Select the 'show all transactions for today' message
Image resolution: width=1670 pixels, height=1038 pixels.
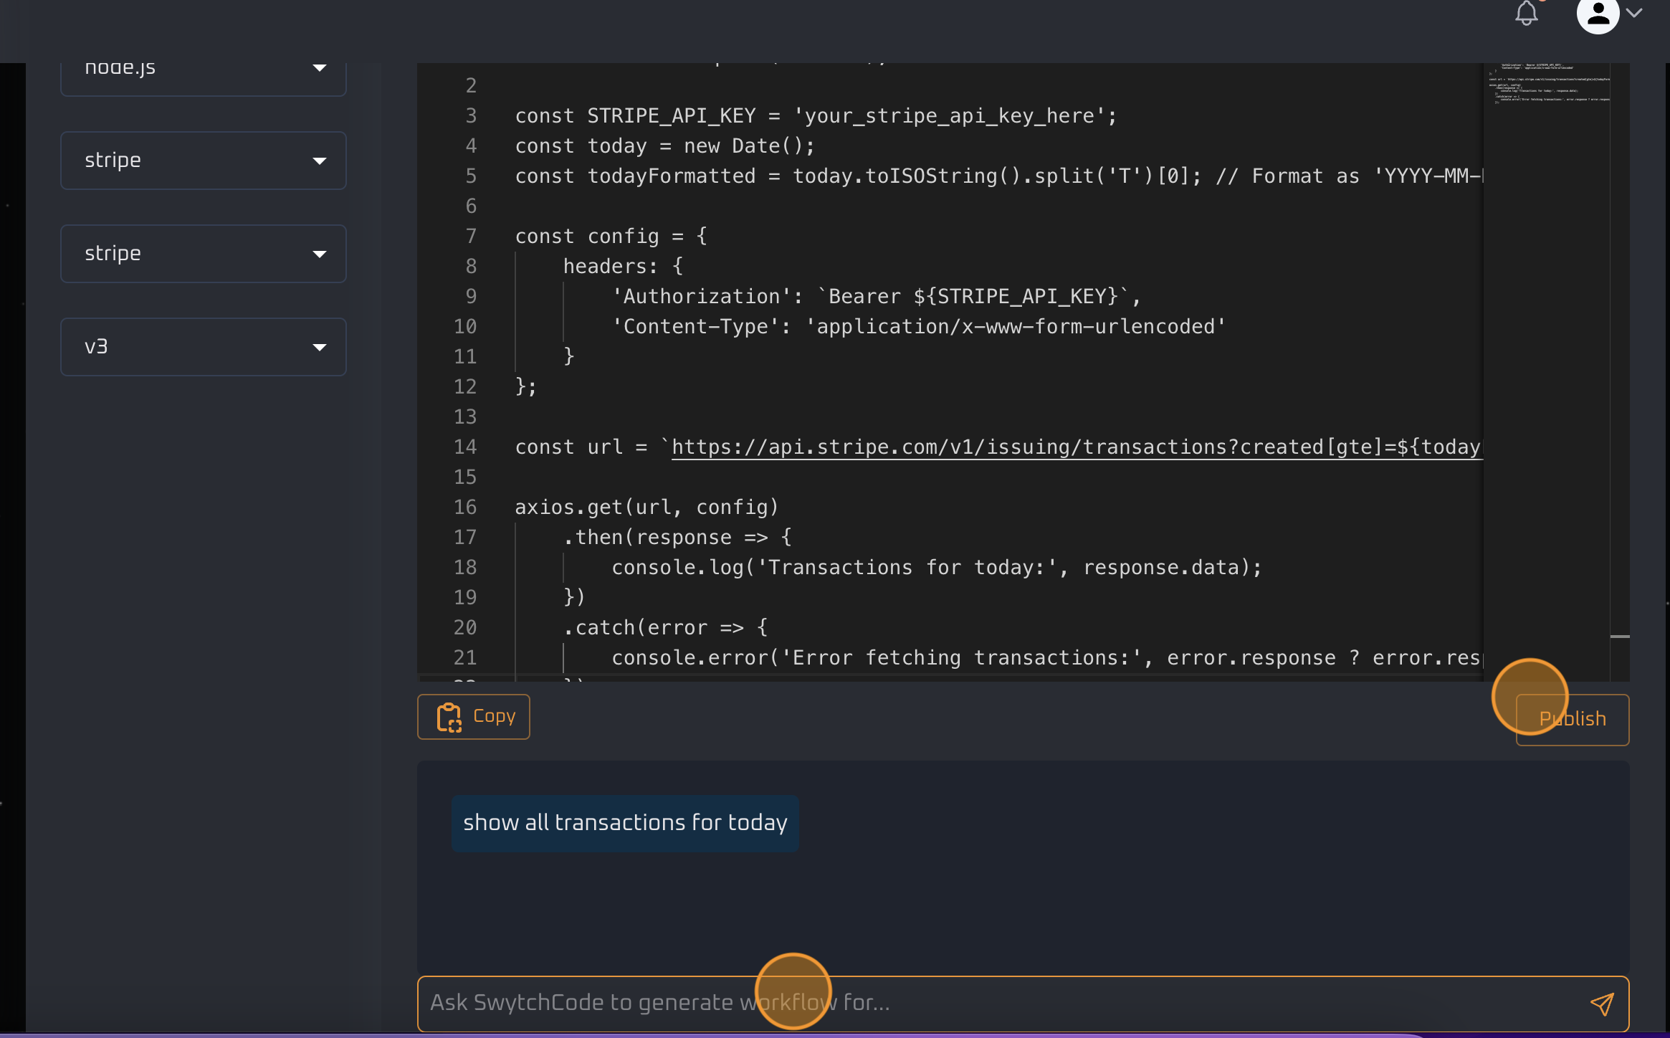(625, 823)
